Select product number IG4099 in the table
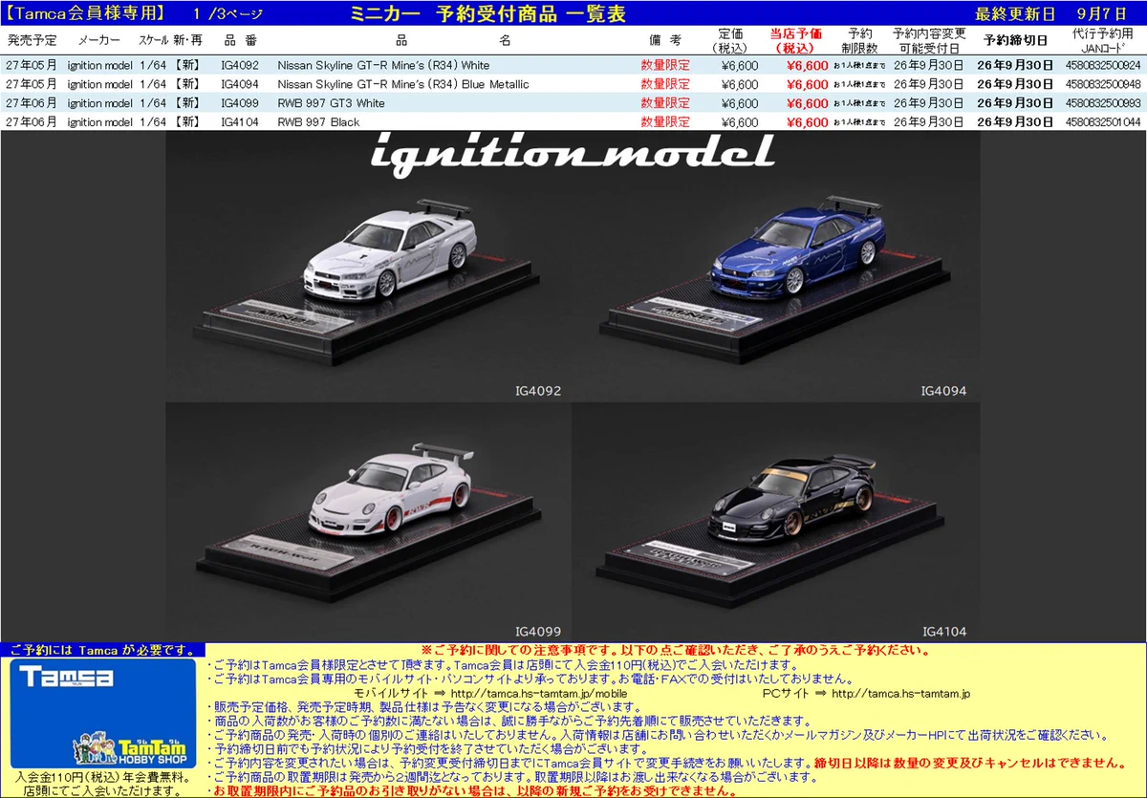1147x798 pixels. point(239,103)
